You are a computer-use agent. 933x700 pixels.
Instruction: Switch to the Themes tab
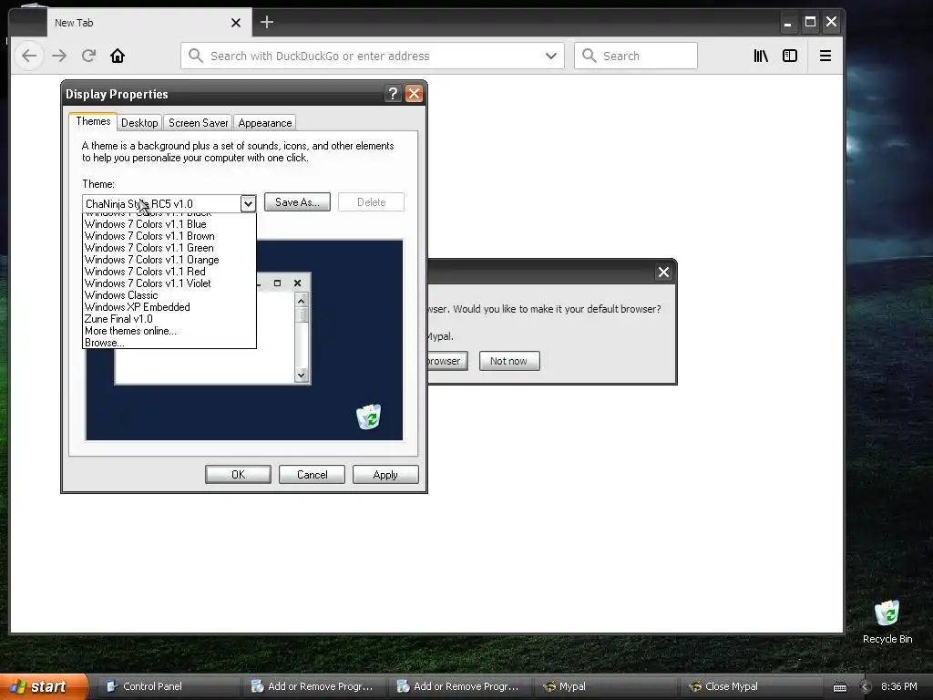tap(93, 121)
